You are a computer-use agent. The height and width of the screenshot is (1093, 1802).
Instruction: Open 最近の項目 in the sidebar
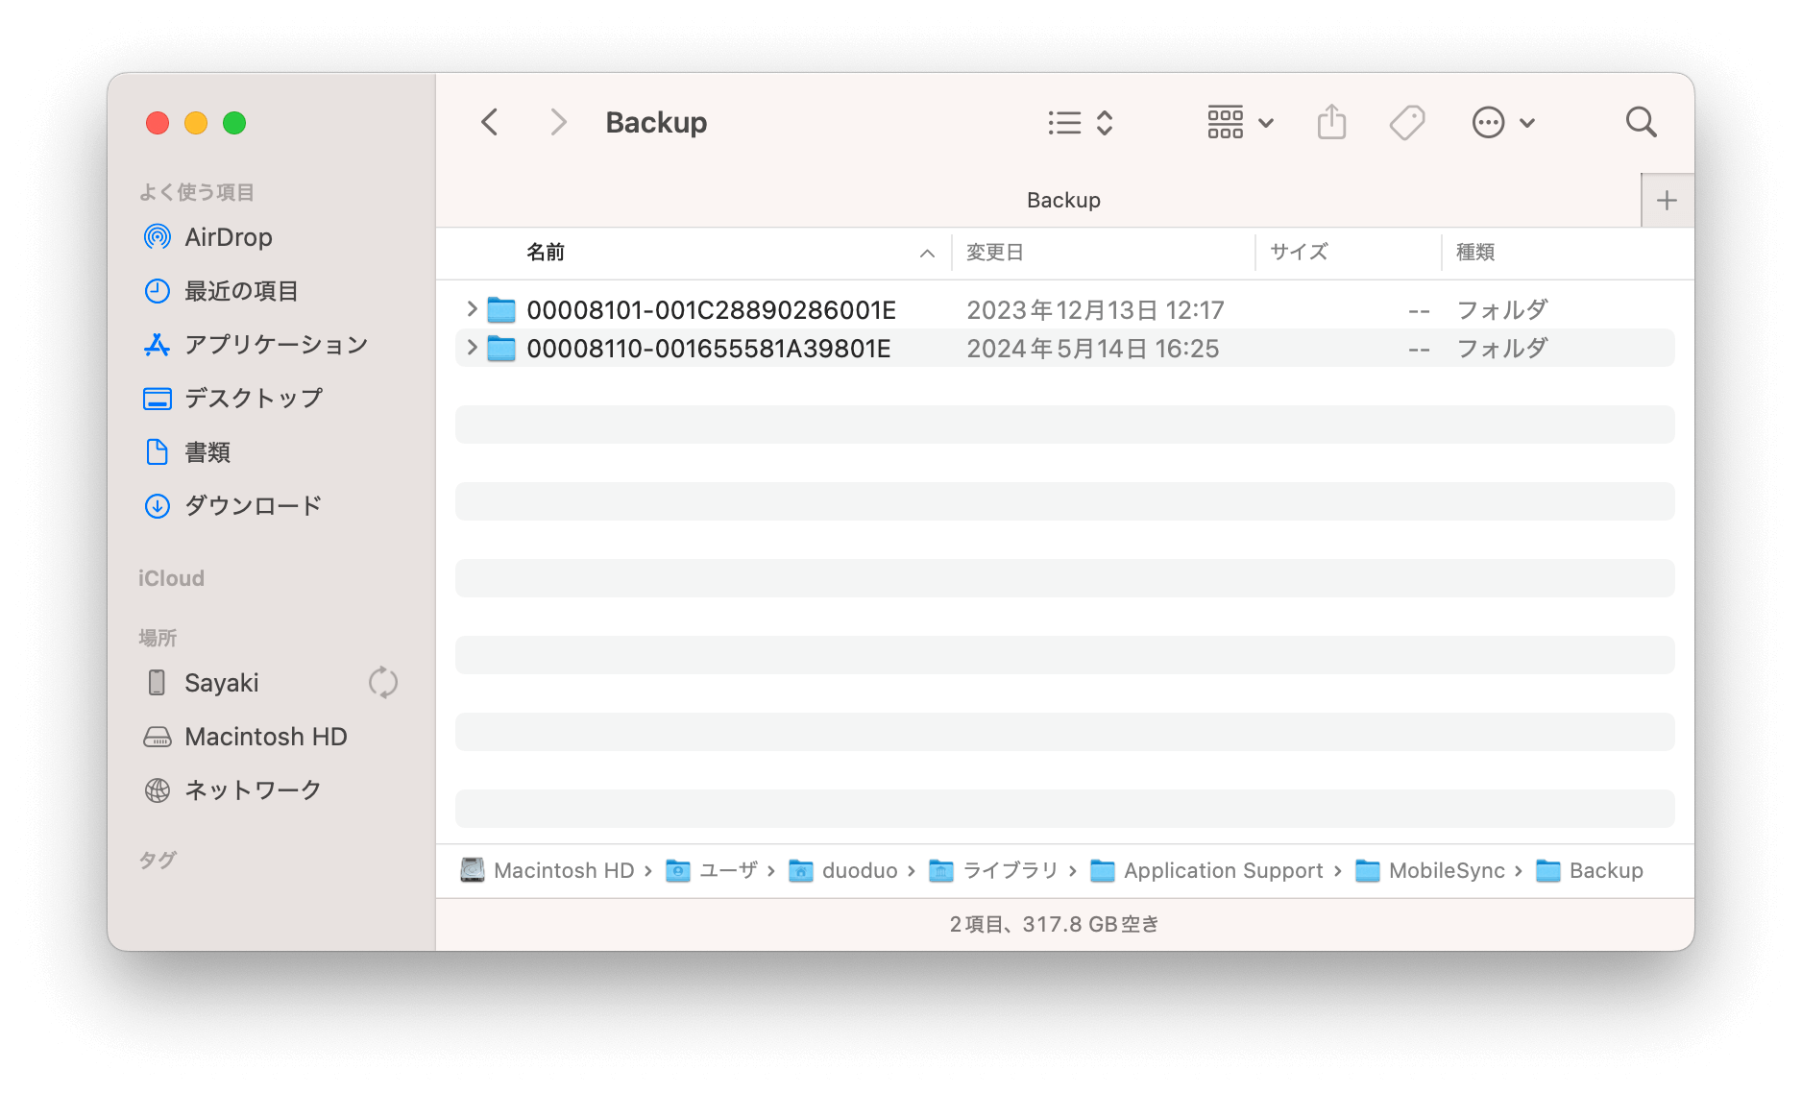[241, 291]
